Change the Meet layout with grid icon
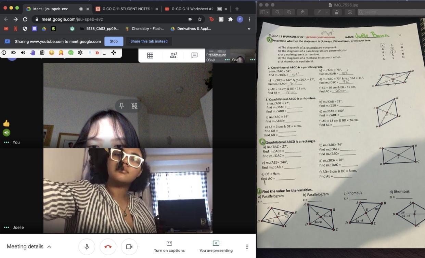Image resolution: width=425 pixels, height=258 pixels. (150, 55)
